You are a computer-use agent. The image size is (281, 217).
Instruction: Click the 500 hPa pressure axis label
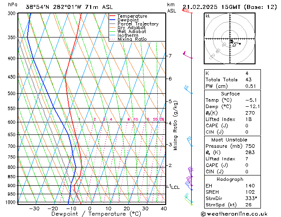(x=12, y=93)
